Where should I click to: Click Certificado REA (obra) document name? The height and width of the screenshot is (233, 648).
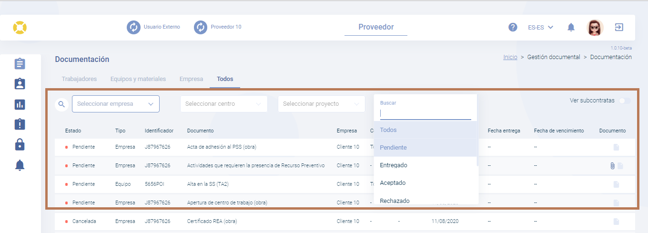pos(212,222)
